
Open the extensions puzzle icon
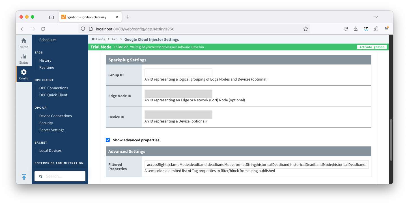[x=376, y=29]
